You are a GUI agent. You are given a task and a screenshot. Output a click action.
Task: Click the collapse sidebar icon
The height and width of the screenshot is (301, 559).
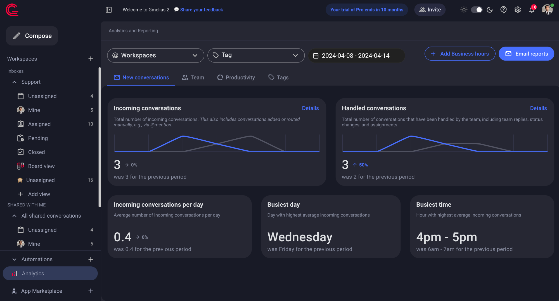pos(108,9)
